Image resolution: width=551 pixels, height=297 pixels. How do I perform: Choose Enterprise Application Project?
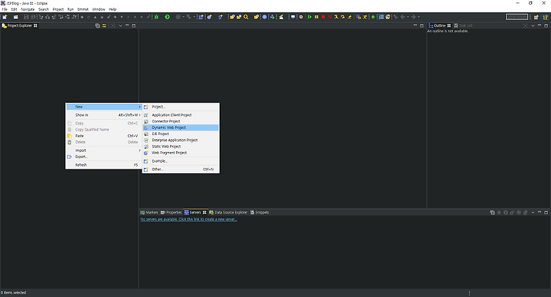(181, 140)
